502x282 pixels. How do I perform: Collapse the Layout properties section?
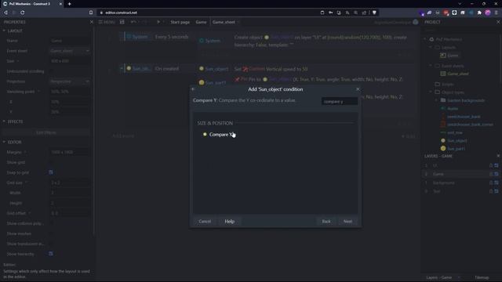pyautogui.click(x=4, y=31)
